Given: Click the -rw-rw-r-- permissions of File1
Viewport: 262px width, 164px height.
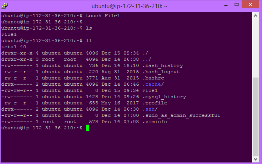Looking at the screenshot, I should pos(17,90).
